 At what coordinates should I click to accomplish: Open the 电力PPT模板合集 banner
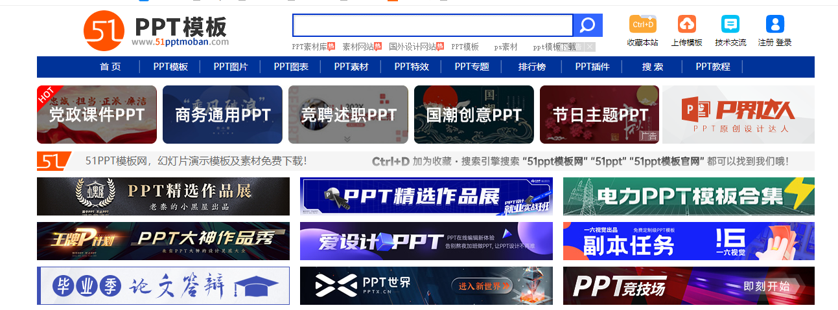[x=689, y=196]
